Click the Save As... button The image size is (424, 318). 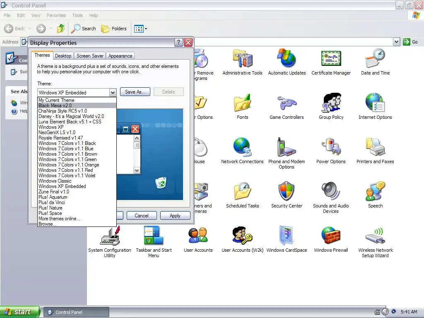click(x=135, y=92)
